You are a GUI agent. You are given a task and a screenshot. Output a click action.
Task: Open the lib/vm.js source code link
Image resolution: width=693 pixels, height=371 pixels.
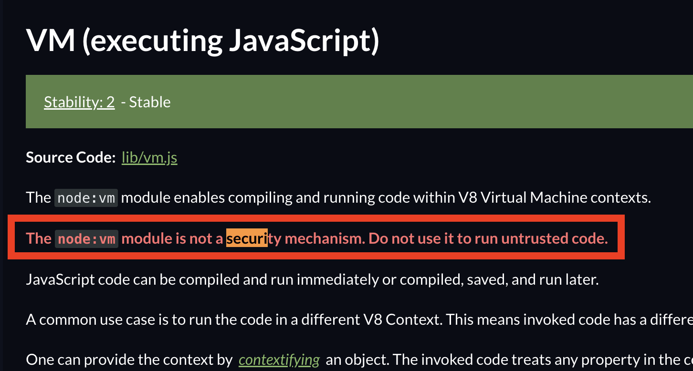point(149,157)
